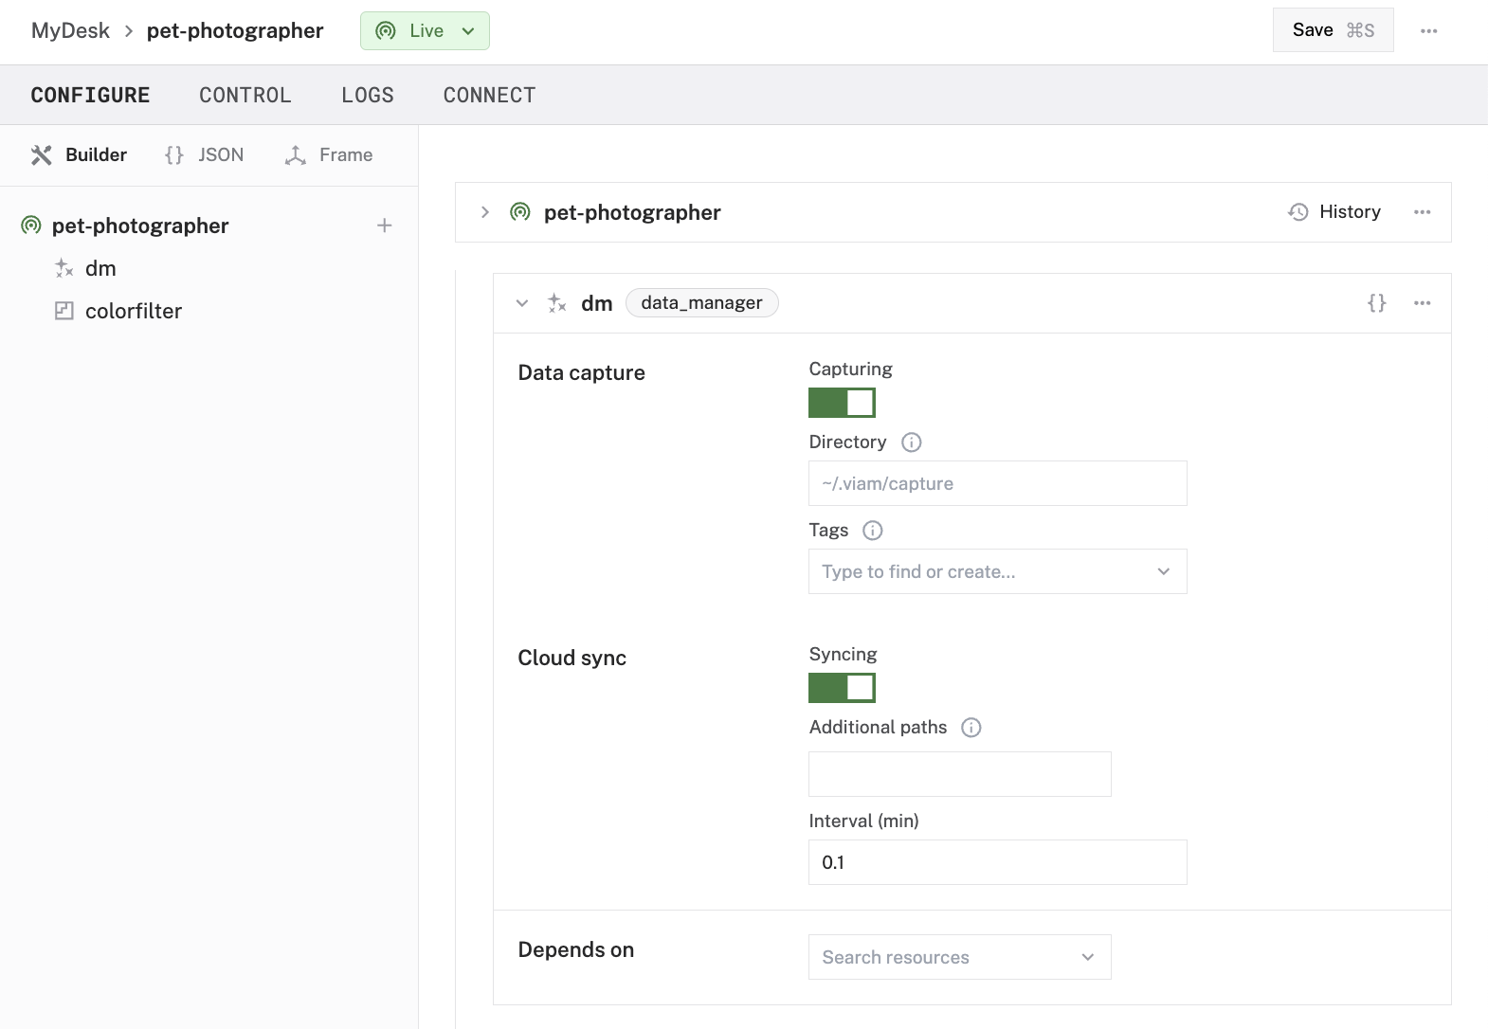1488x1029 pixels.
Task: Switch to the LOGS tab
Action: click(367, 96)
